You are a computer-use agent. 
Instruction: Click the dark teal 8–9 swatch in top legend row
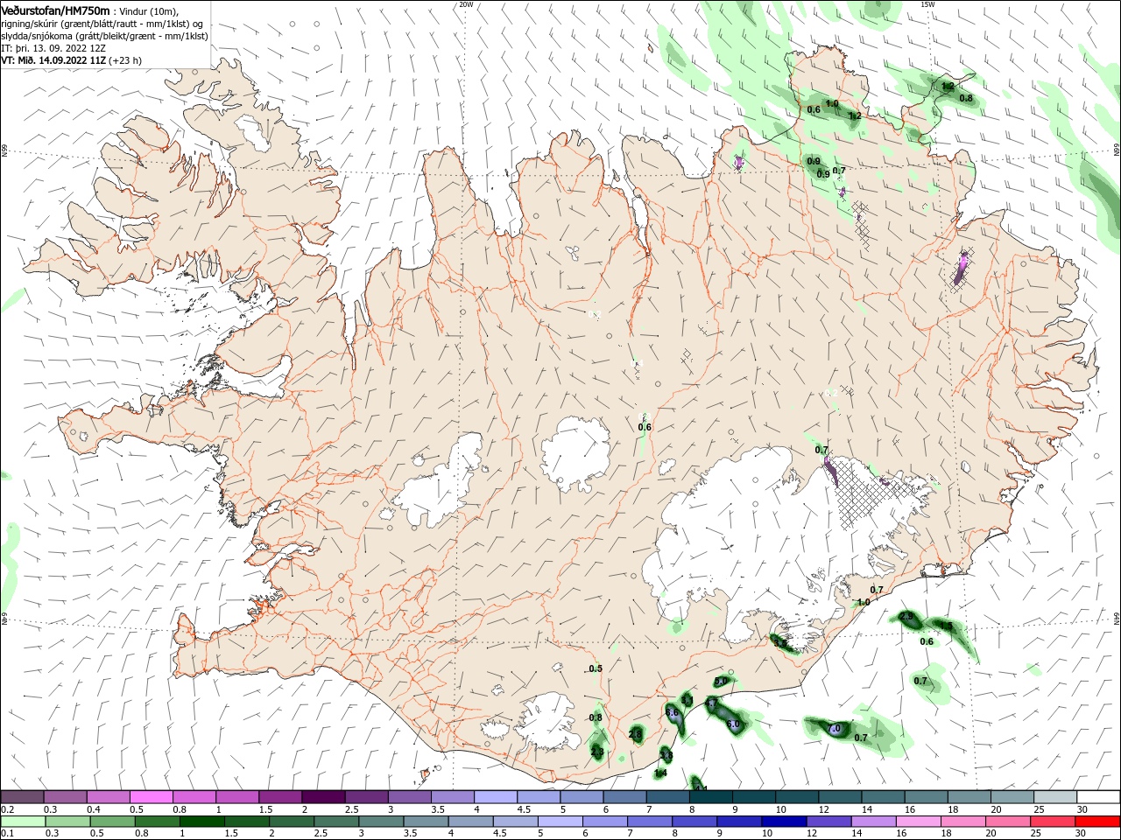[x=711, y=797]
